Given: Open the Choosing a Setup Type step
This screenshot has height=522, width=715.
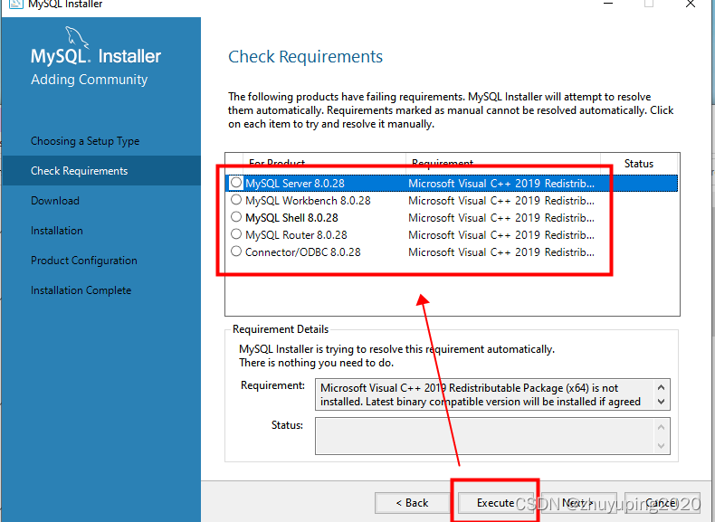Looking at the screenshot, I should pos(85,141).
